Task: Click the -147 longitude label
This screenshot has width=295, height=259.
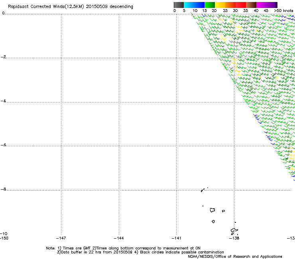Action: click(x=61, y=238)
